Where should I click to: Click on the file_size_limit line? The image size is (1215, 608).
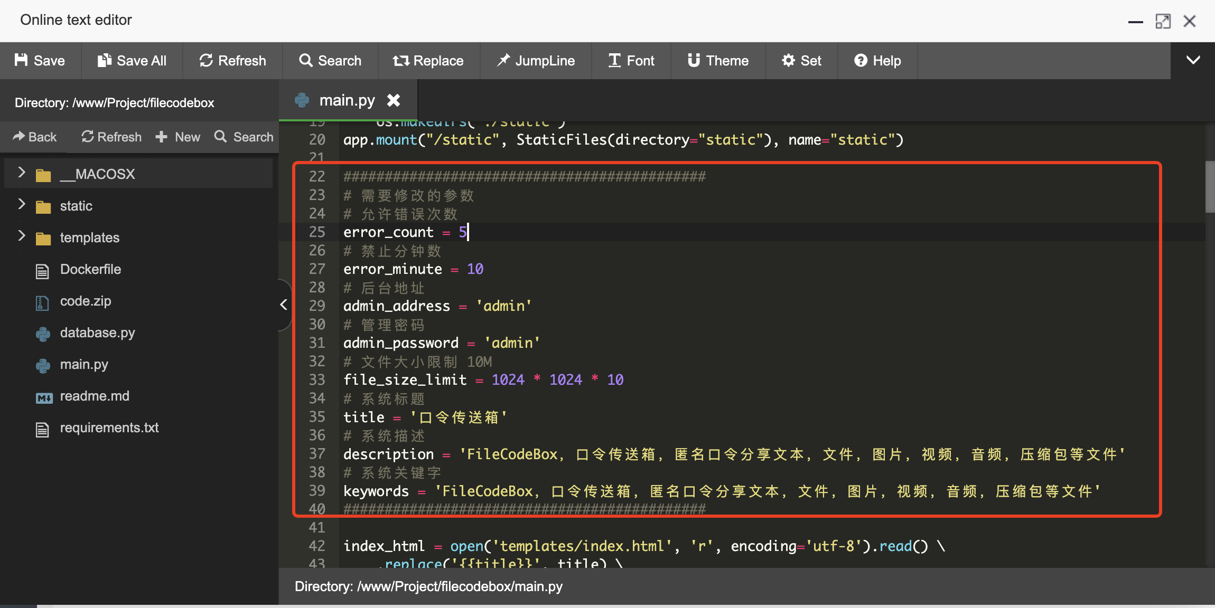[483, 380]
